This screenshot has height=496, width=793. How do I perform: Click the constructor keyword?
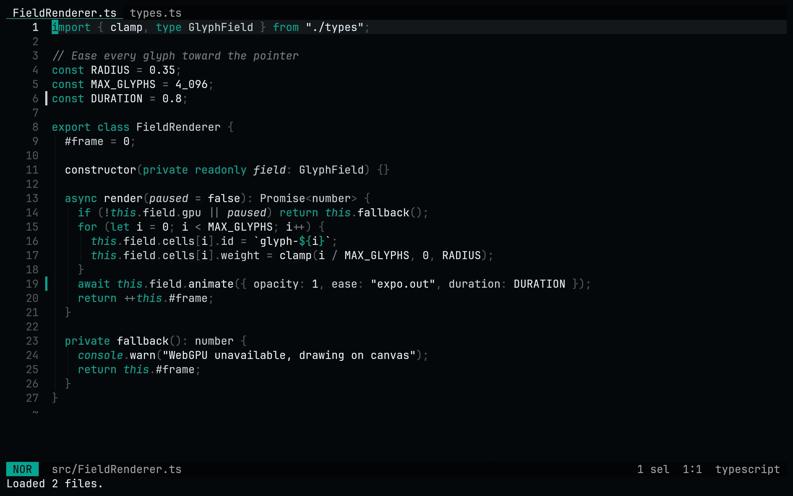tap(100, 170)
